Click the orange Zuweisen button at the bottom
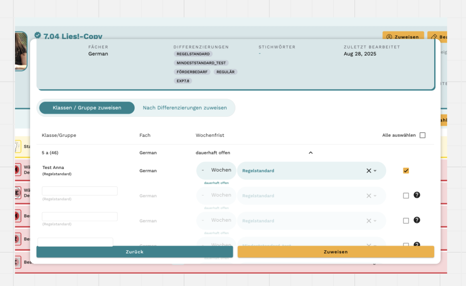Image resolution: width=466 pixels, height=286 pixels. [x=336, y=252]
